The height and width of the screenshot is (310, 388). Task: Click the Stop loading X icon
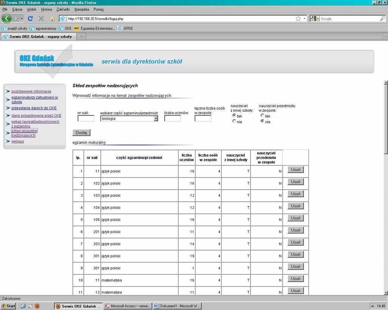pos(41,19)
